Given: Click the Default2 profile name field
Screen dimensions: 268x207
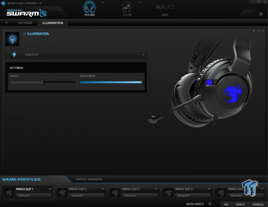Looking at the screenshot, I should point(86,195).
